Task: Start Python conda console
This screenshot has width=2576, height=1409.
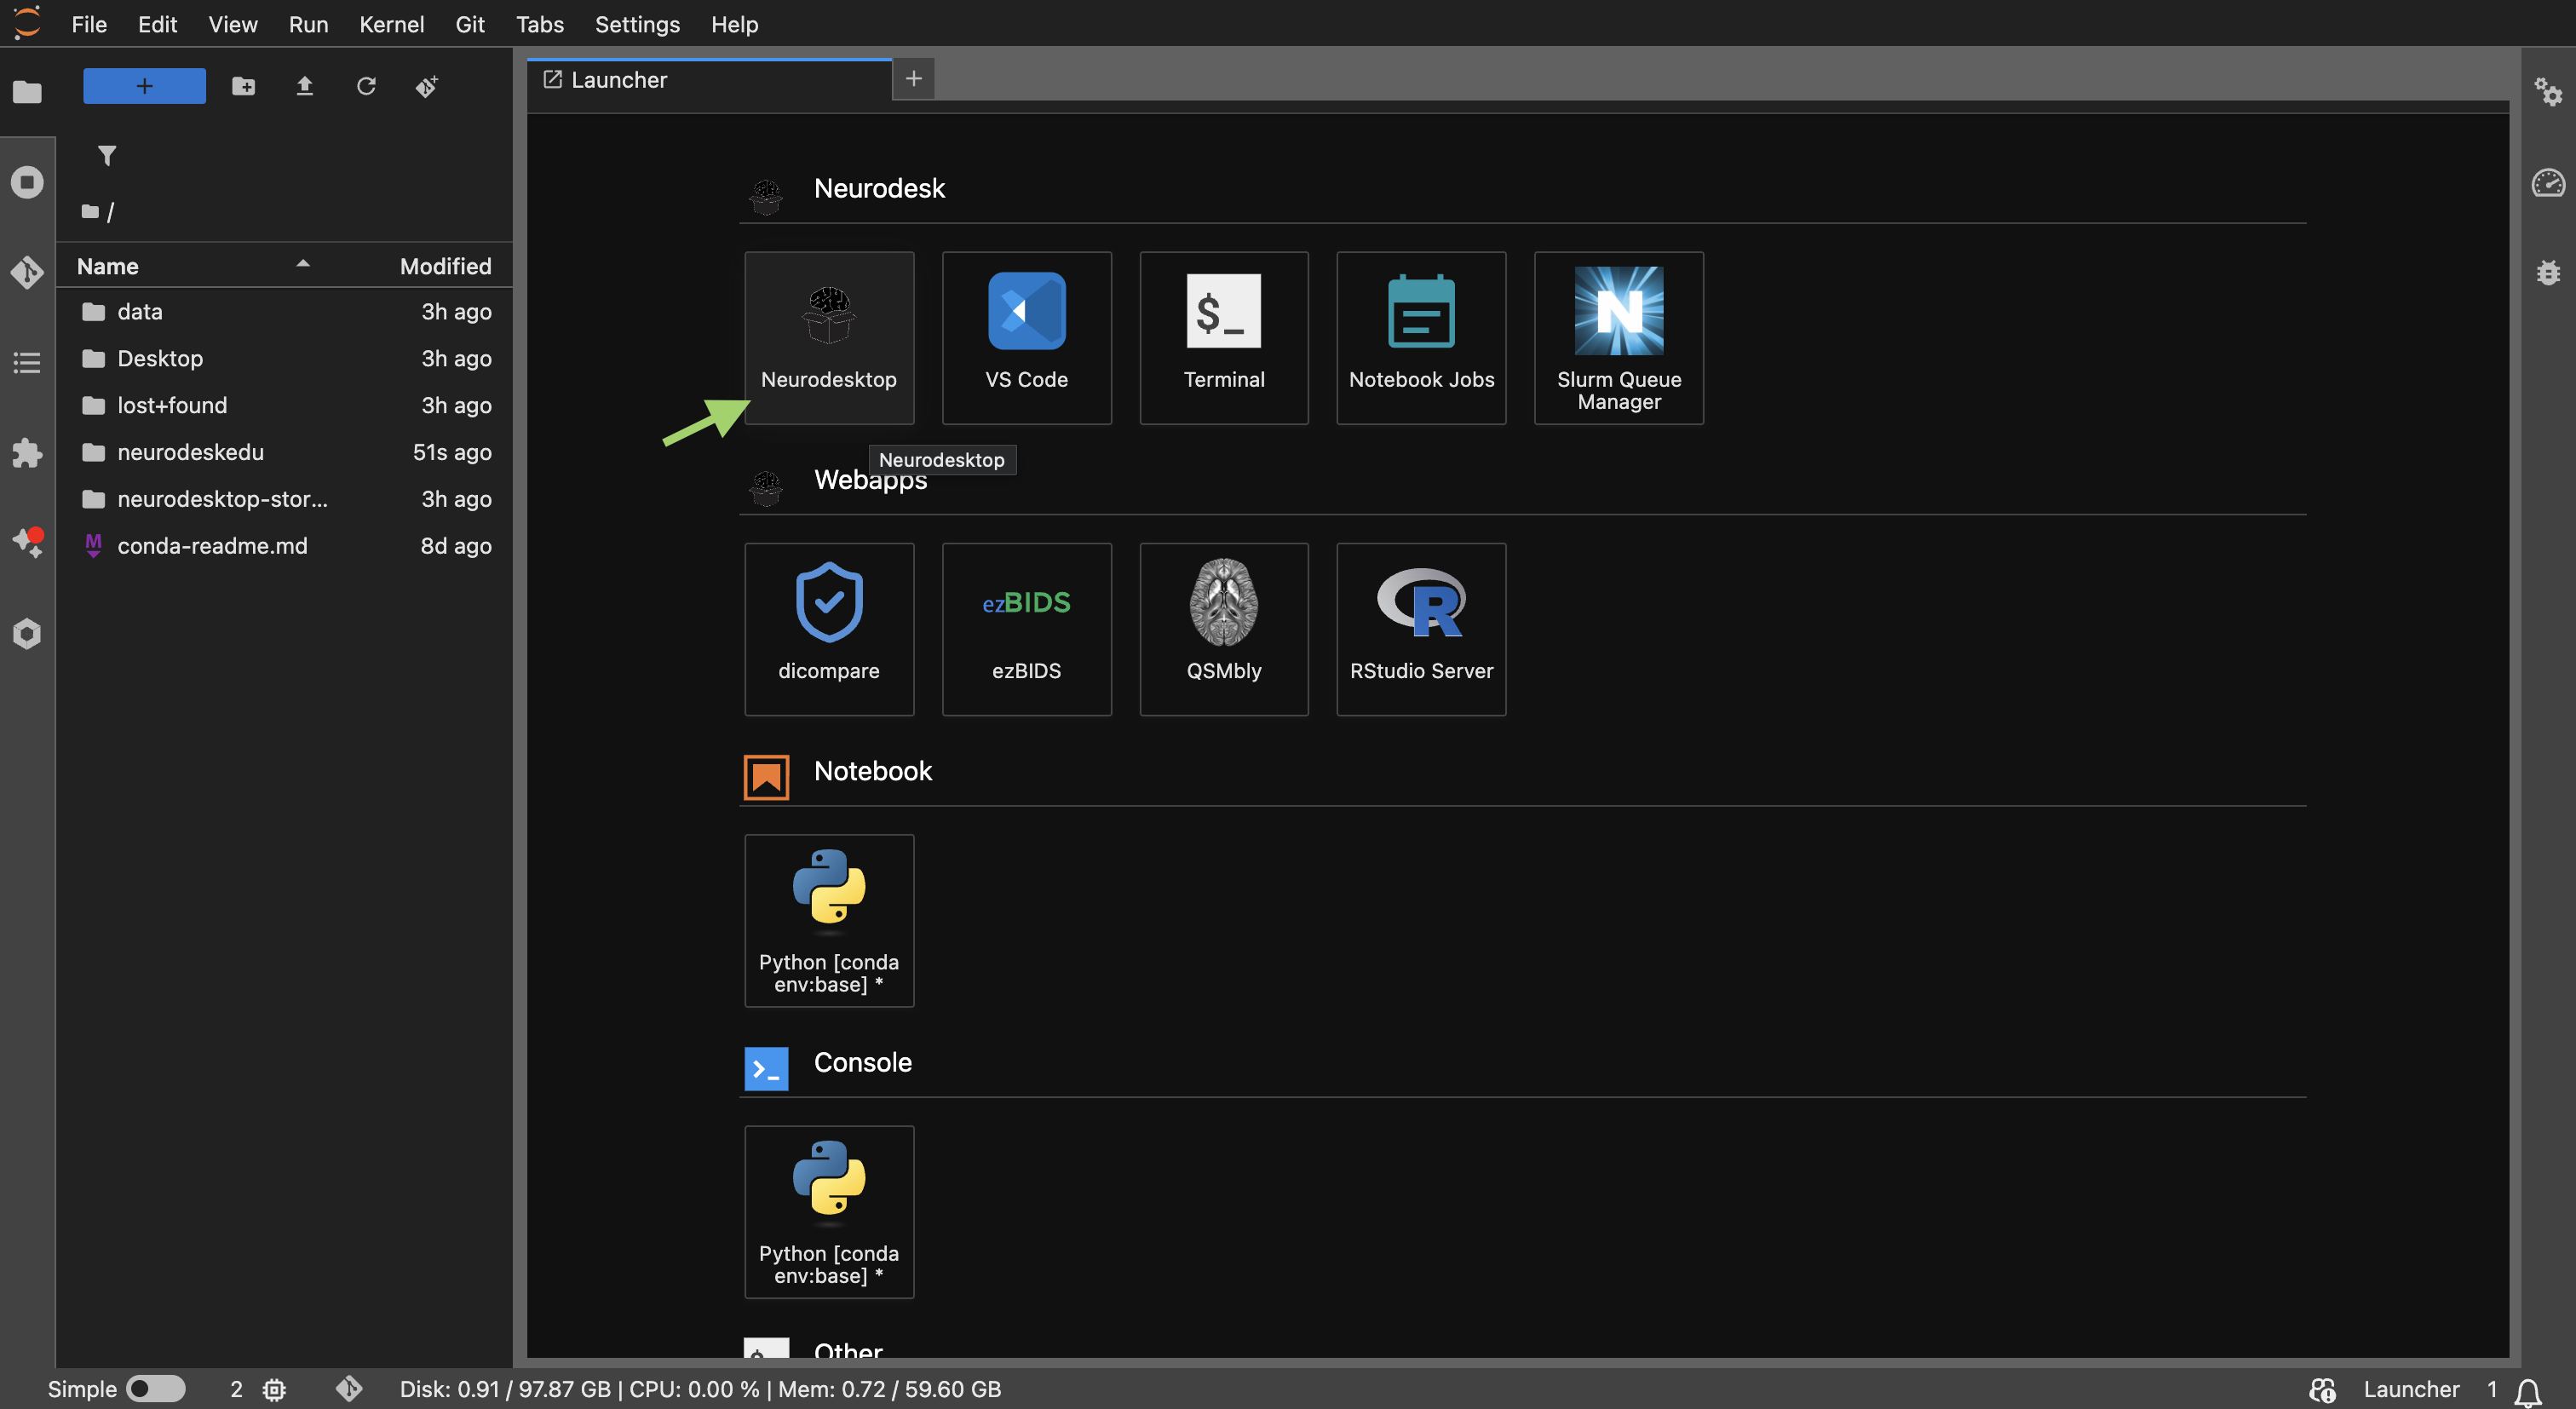Action: [x=829, y=1212]
